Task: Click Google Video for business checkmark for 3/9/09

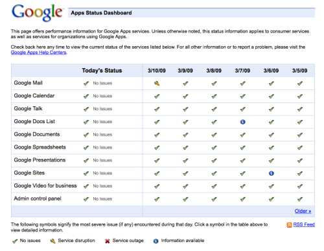Action: (185, 186)
